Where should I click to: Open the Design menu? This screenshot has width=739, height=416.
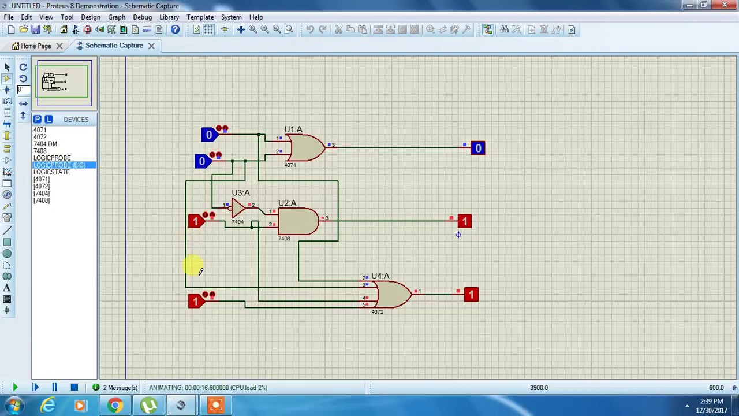point(91,17)
